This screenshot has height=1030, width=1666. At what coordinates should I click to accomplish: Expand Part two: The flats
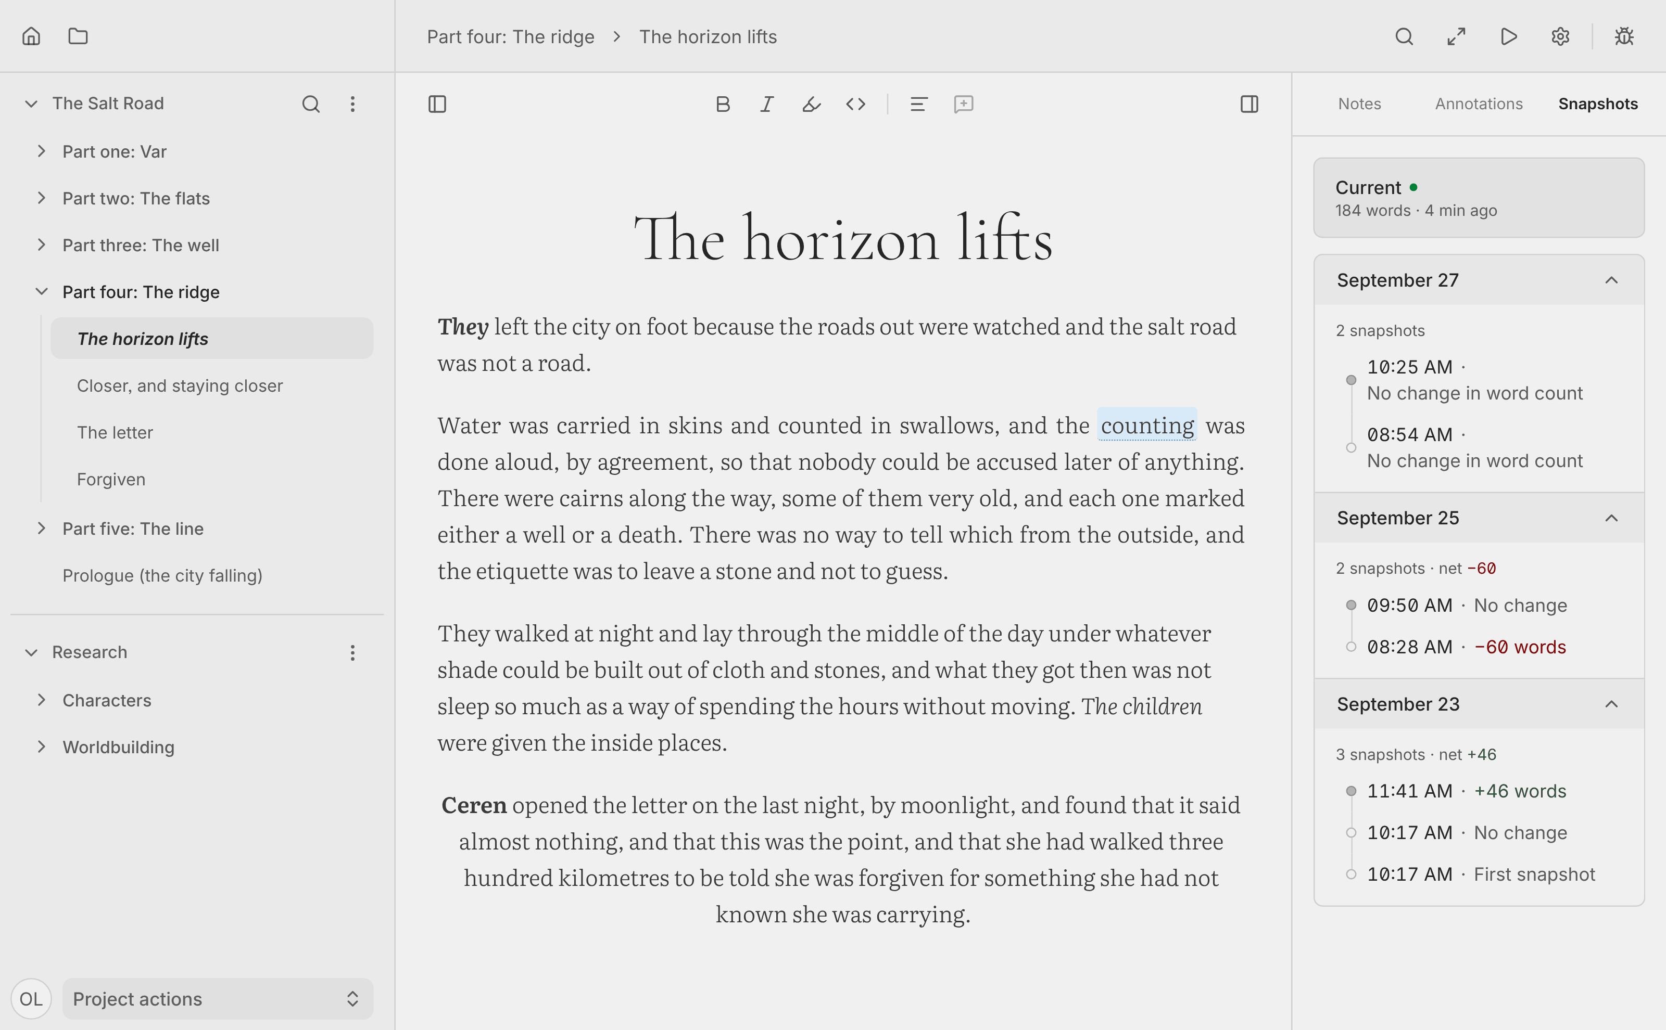pos(42,198)
